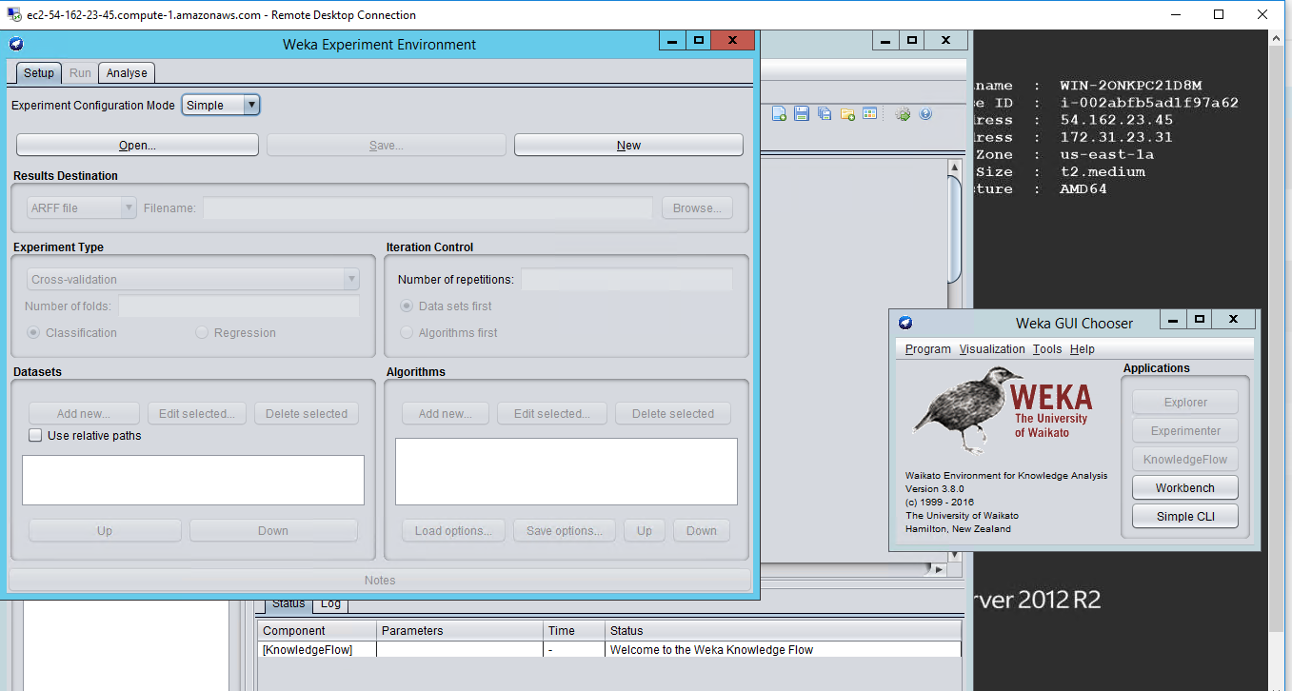Viewport: 1292px width, 691px height.
Task: Open the ARFF file destination dropdown
Action: pos(129,208)
